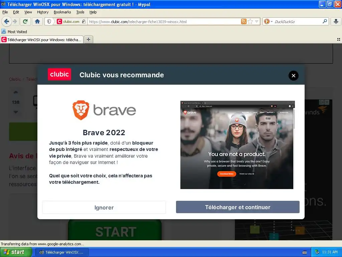List all tabs button
This screenshot has width=342, height=257.
(339, 39)
